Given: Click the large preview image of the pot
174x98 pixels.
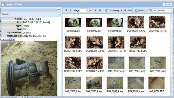Looking at the screenshot, I should pyautogui.click(x=29, y=68).
